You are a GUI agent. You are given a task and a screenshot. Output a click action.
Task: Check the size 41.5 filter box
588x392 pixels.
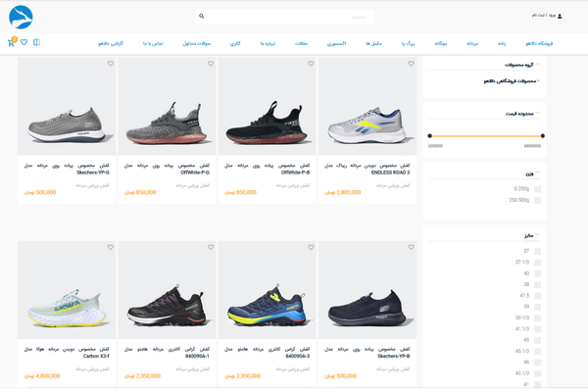click(x=537, y=296)
